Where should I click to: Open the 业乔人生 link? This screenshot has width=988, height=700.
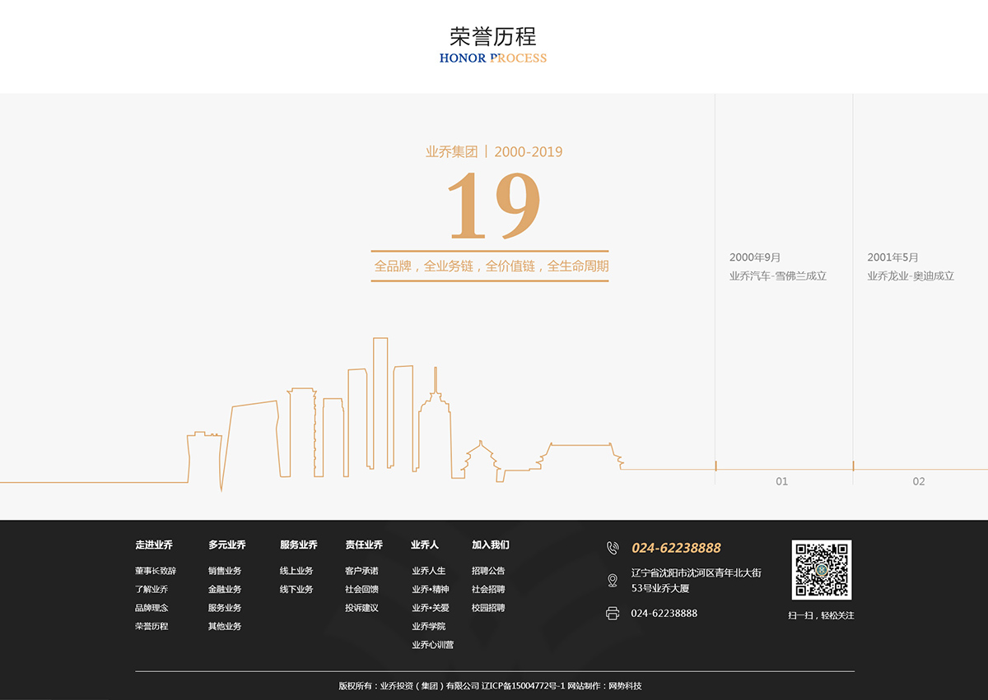429,571
